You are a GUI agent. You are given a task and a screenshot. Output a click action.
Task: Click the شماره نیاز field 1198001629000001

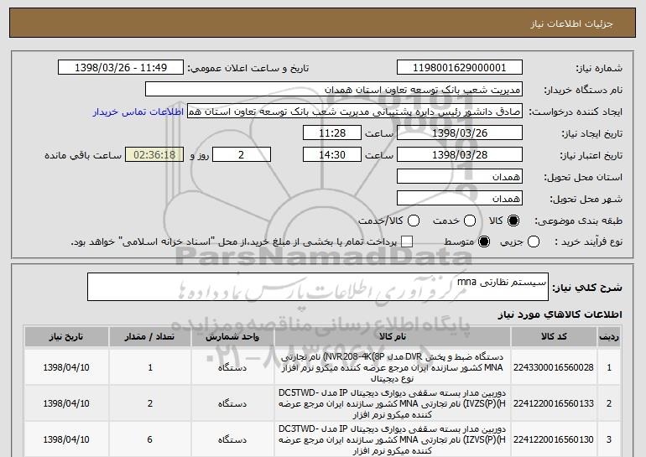pos(460,68)
